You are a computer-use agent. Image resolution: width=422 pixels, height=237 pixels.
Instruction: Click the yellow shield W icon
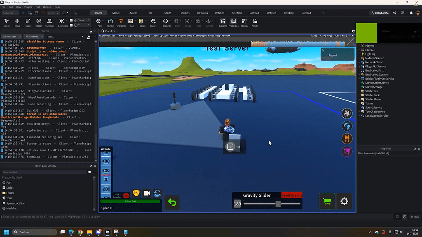pos(136,193)
